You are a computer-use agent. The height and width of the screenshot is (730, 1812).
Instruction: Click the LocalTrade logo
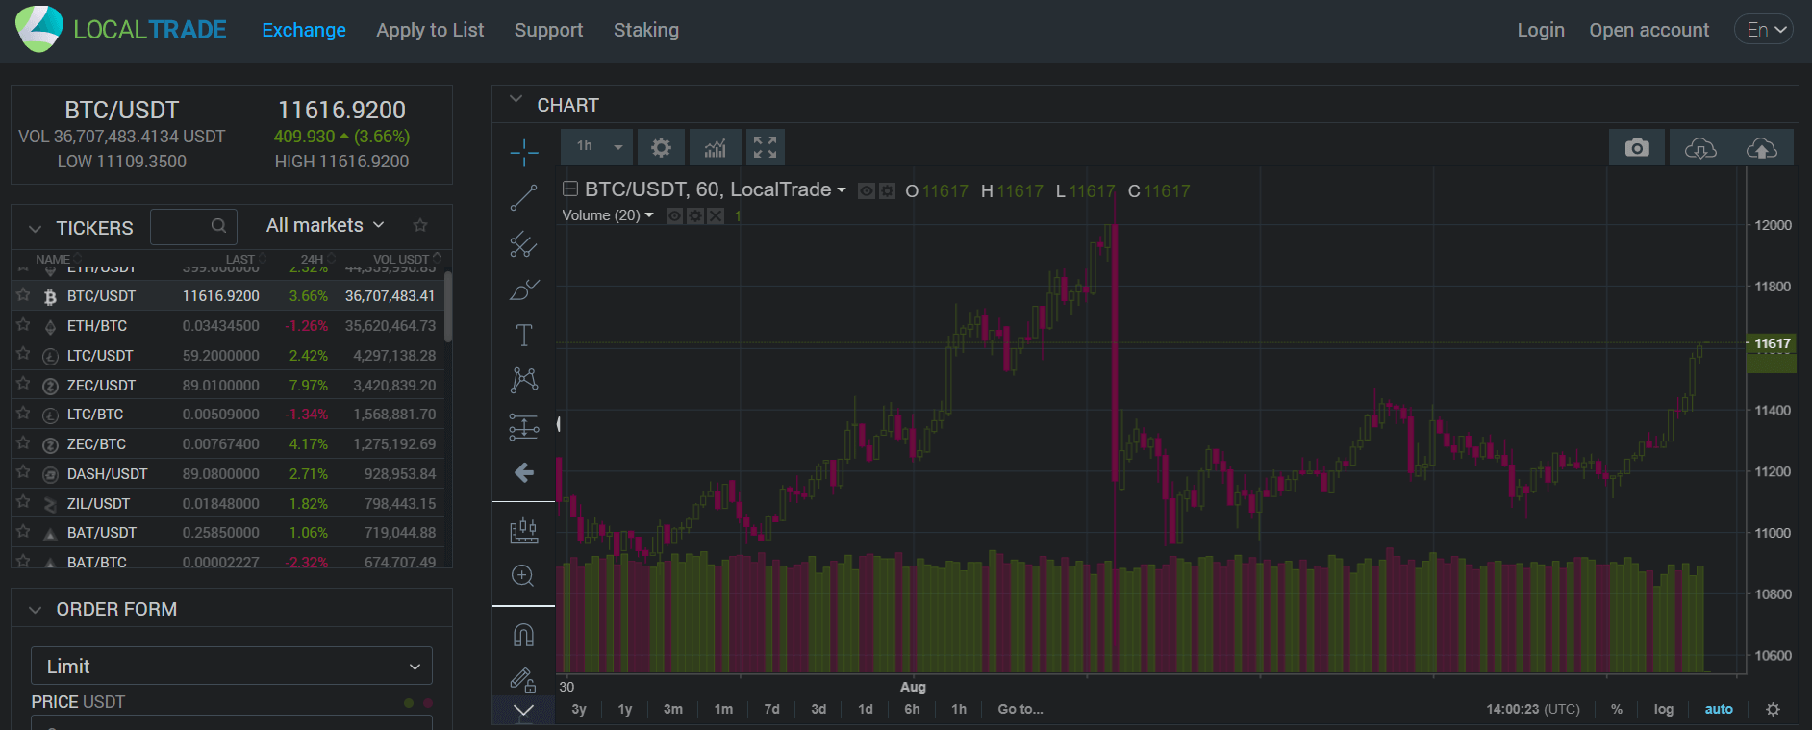(121, 30)
